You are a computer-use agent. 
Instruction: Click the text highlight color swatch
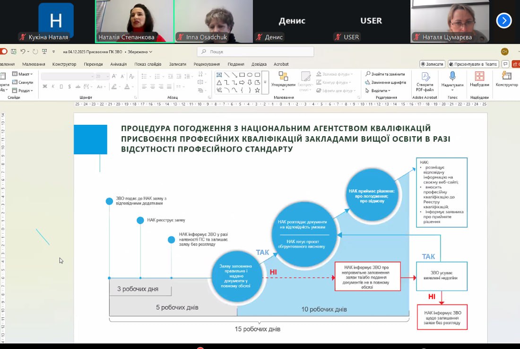(x=114, y=87)
